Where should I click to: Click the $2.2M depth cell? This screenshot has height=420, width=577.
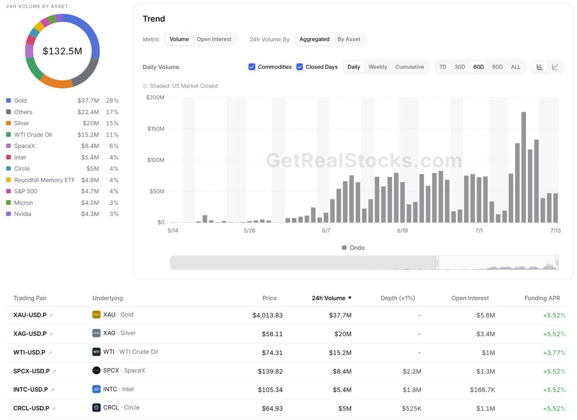click(x=412, y=372)
